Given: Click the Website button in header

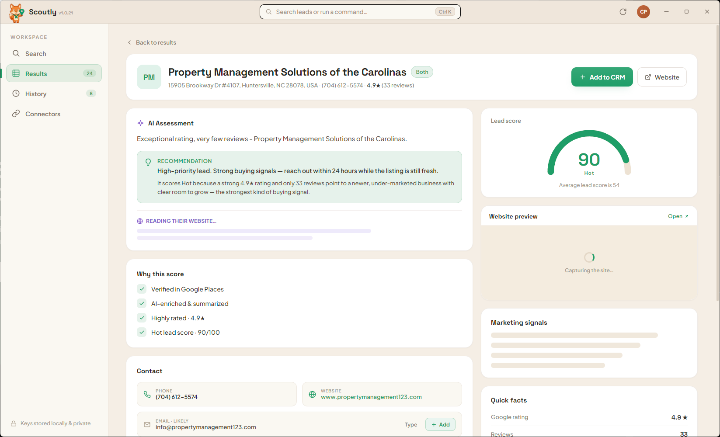Looking at the screenshot, I should point(662,77).
